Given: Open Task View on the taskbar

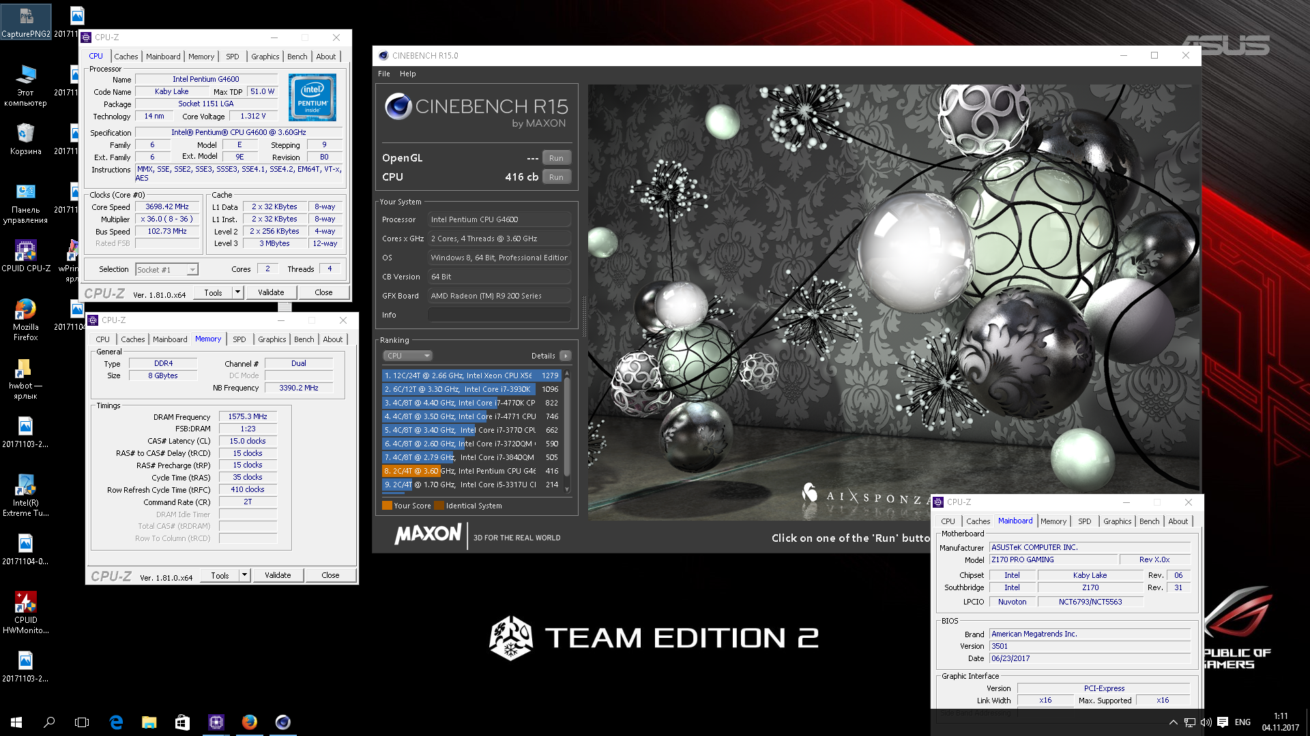Looking at the screenshot, I should (82, 722).
